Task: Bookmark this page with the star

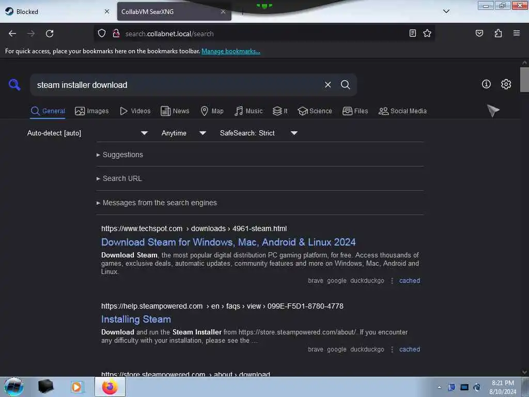Action: click(x=427, y=33)
